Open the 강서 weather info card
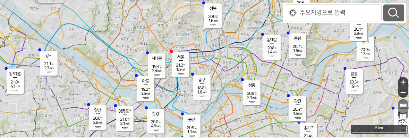This screenshot has width=409, height=138. (x=49, y=63)
